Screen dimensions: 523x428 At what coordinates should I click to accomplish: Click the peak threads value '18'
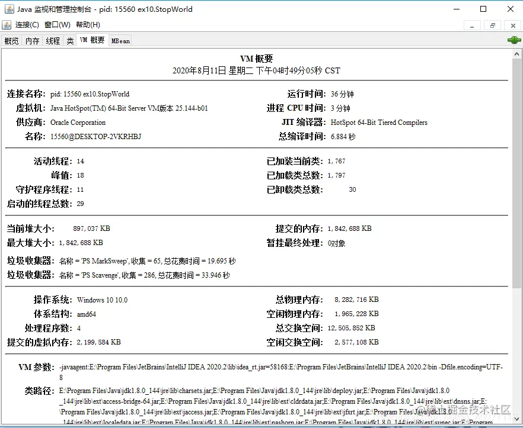pyautogui.click(x=81, y=175)
